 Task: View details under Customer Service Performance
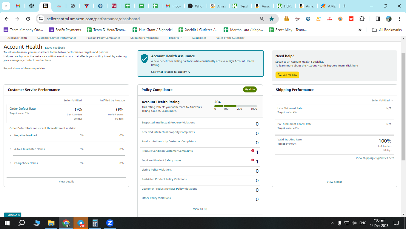point(66,182)
